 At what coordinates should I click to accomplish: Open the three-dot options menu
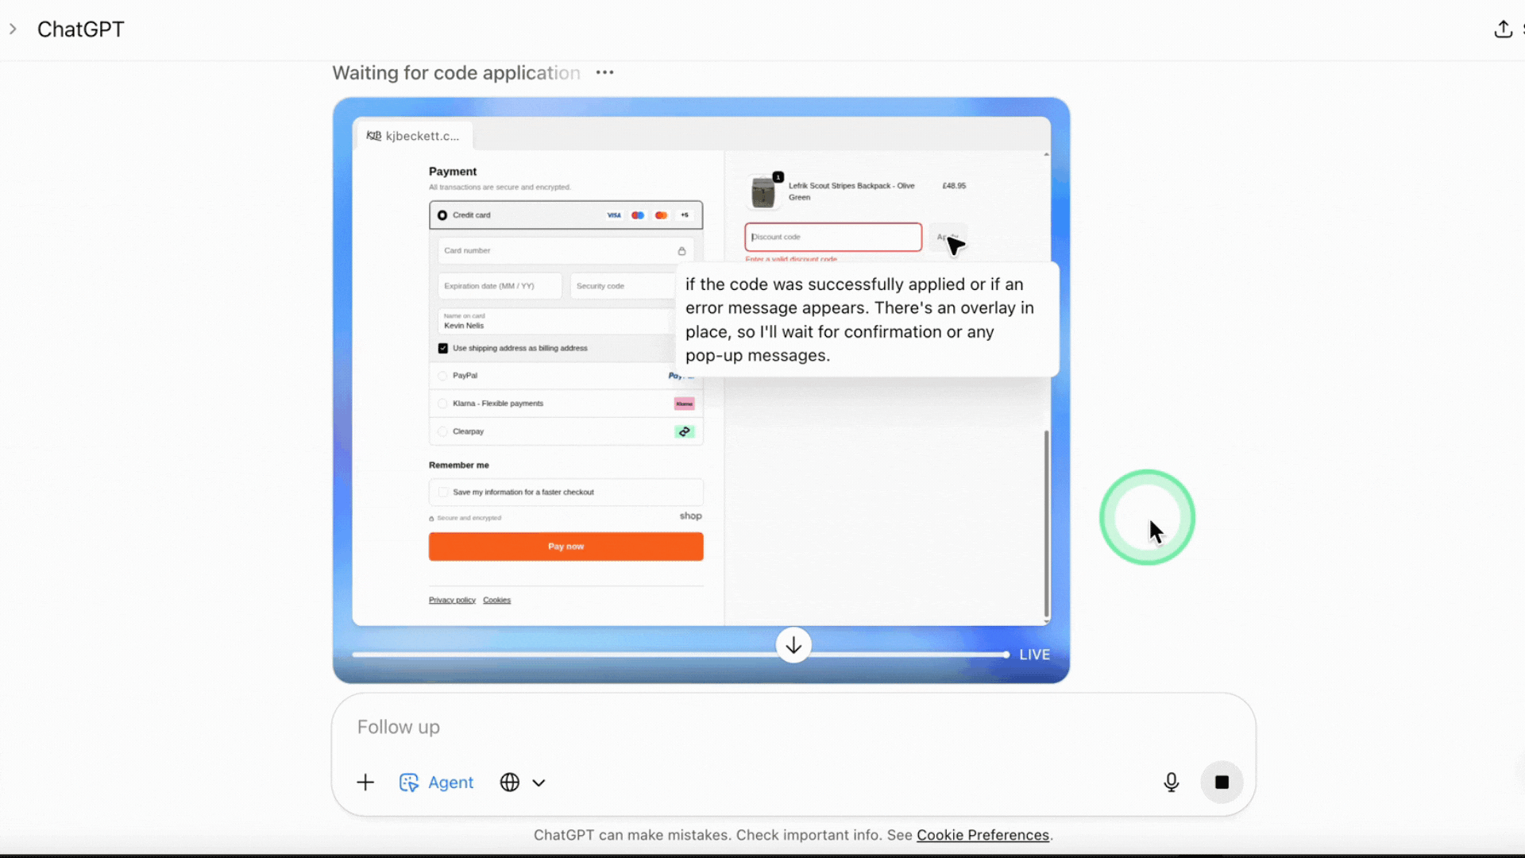(604, 72)
